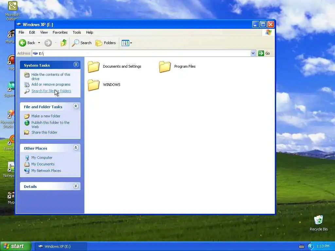Click the My Network Places icon

point(27,171)
